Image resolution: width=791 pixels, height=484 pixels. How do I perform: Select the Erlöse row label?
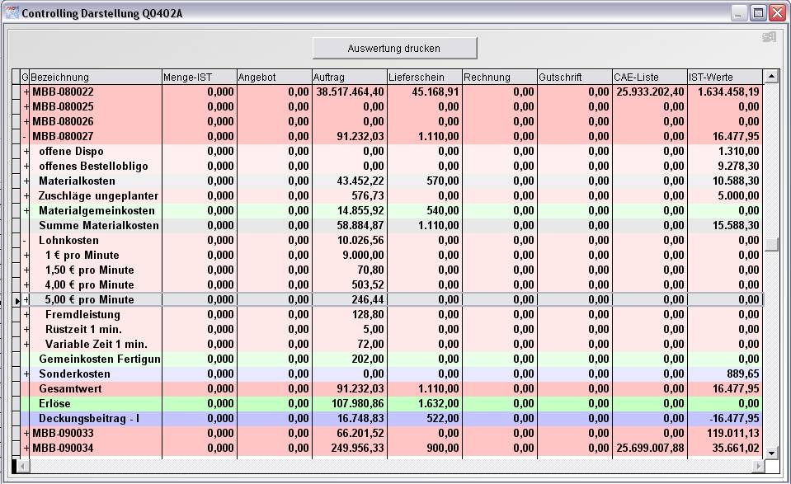(x=54, y=403)
